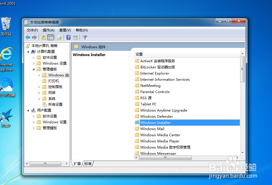Click the Export list toolbar icon
Viewport: 272px width, 185px height.
coord(60,37)
